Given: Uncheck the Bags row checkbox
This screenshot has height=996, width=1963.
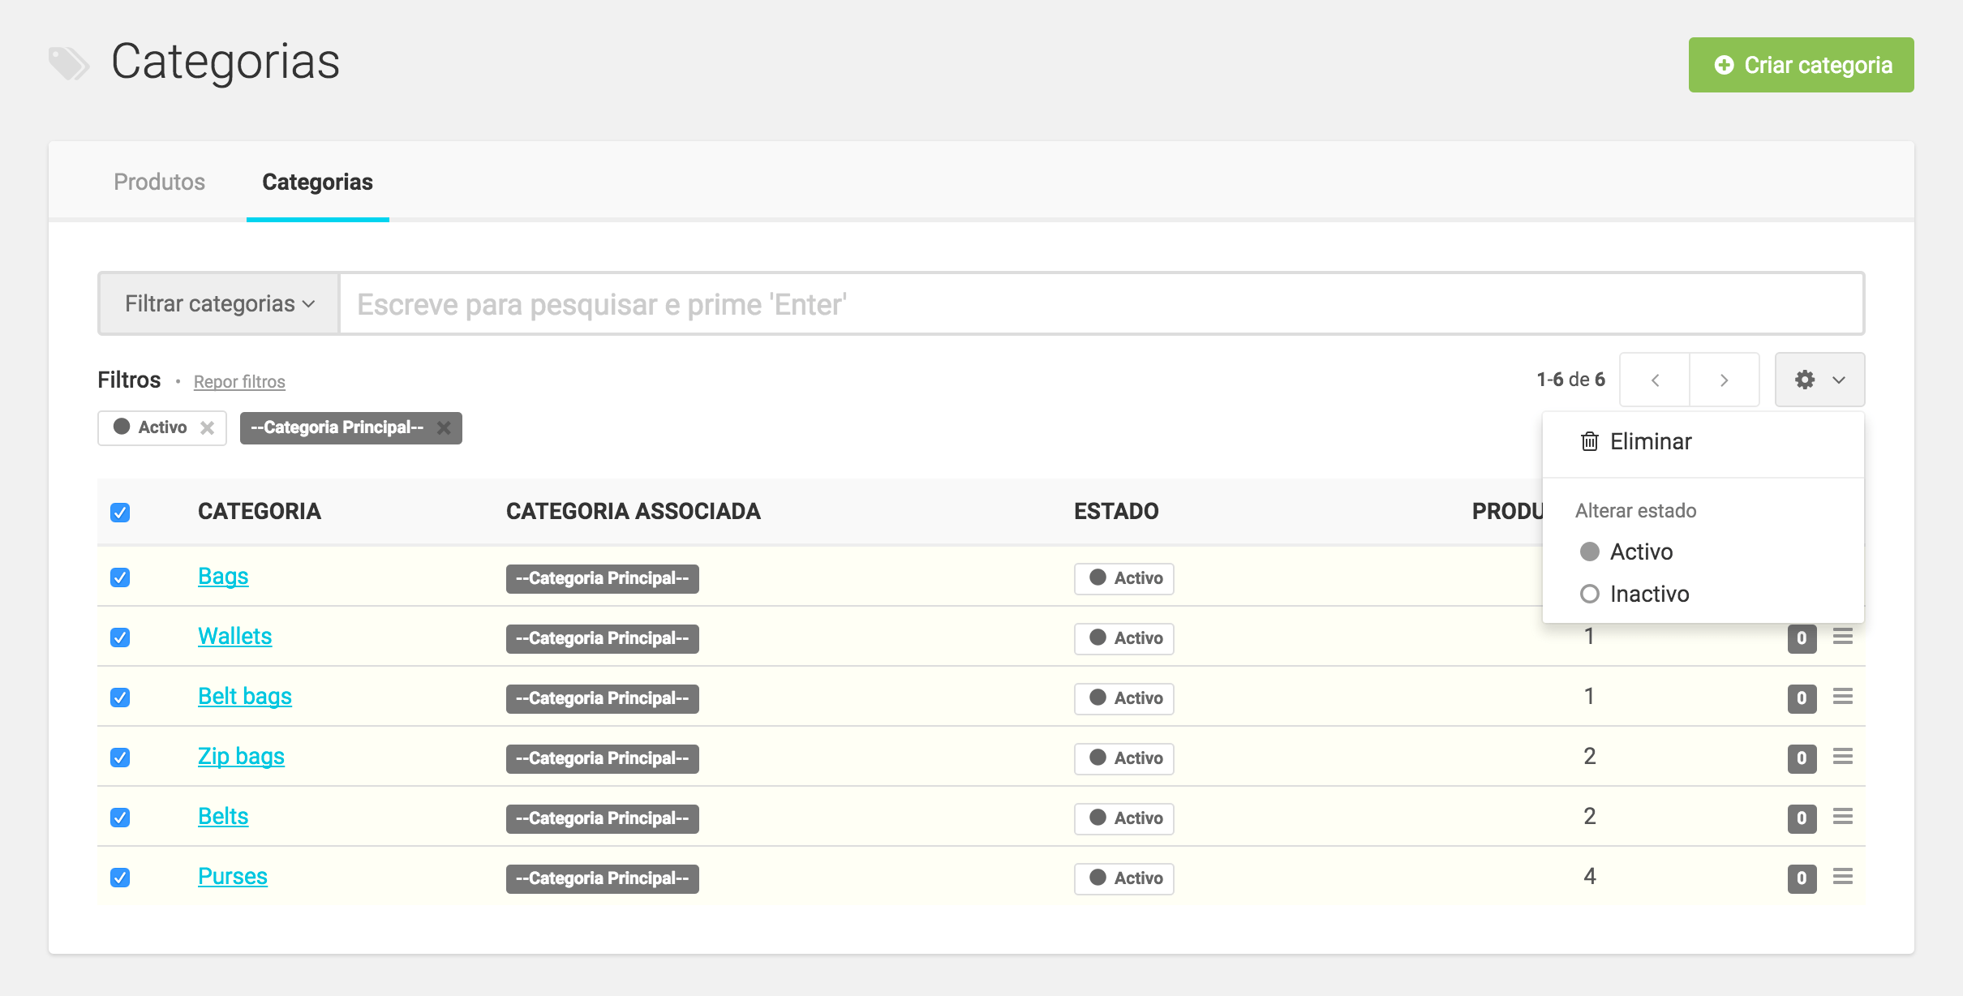Looking at the screenshot, I should click(120, 577).
